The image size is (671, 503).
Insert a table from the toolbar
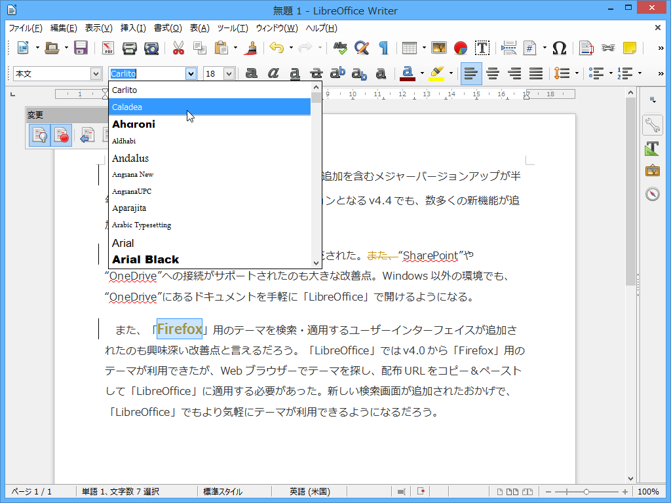pos(410,47)
